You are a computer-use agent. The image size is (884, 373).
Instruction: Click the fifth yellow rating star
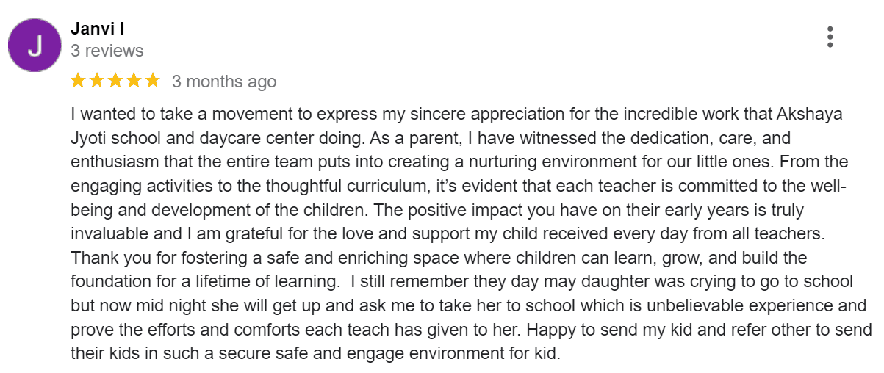coord(152,80)
